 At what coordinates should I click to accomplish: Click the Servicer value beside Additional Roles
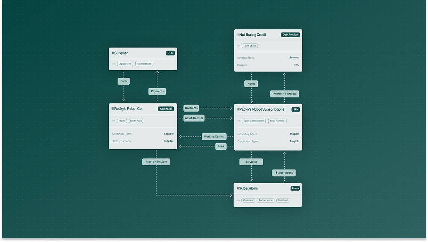point(169,134)
